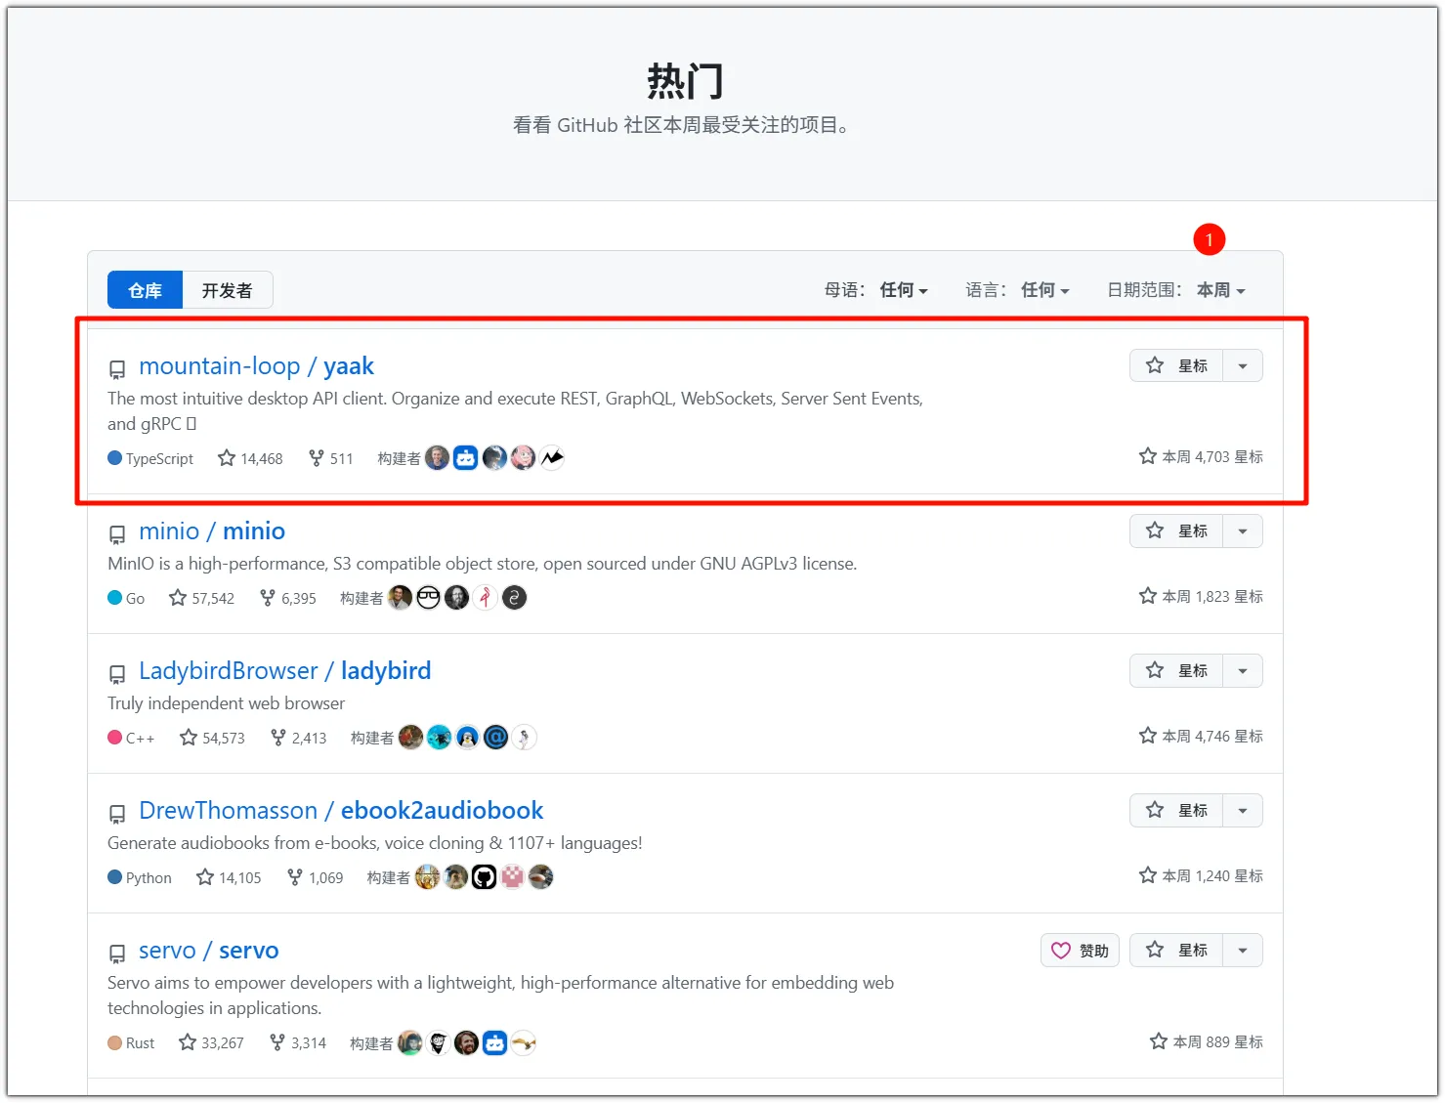Click the fork icon showing 1,069 for ebook2audiobook

pos(296,876)
